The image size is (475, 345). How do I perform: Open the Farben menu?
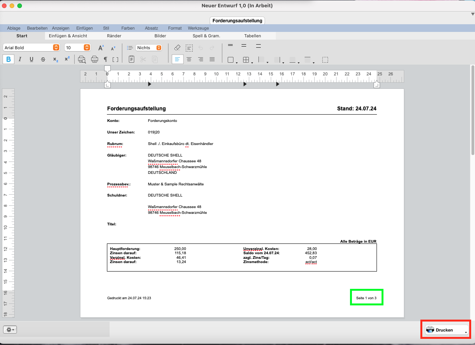coord(128,28)
